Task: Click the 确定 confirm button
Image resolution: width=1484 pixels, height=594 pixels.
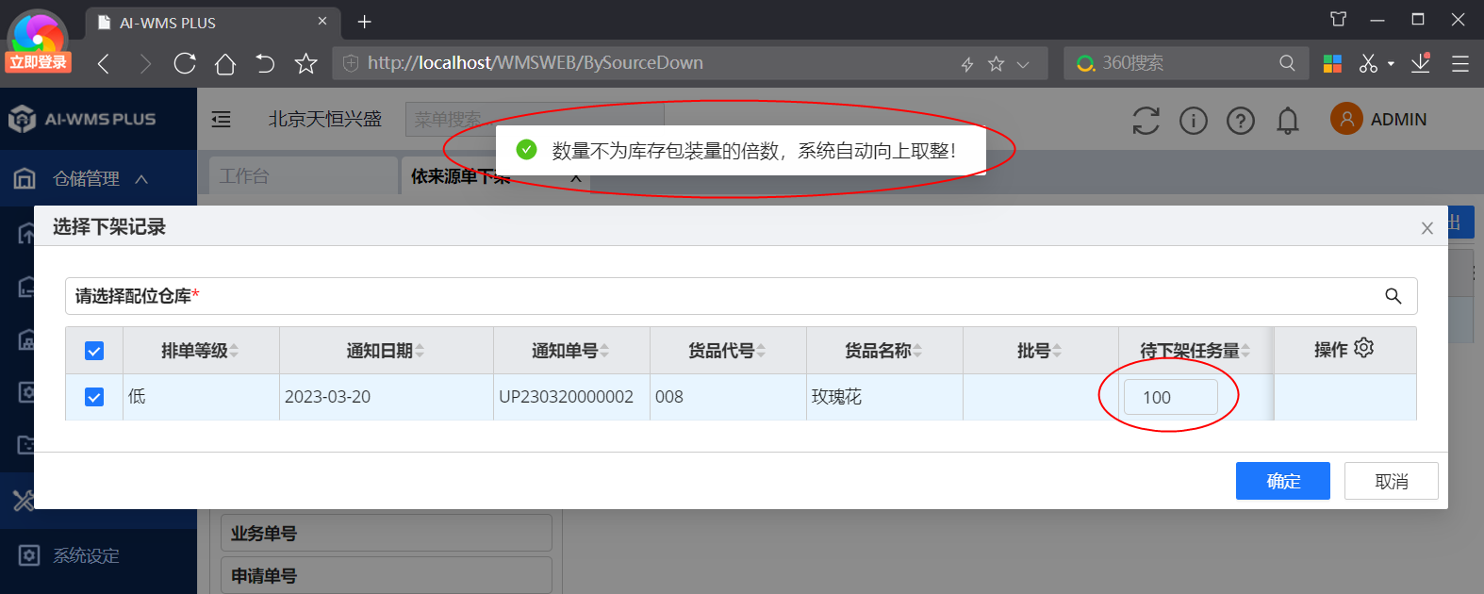Action: (x=1282, y=481)
